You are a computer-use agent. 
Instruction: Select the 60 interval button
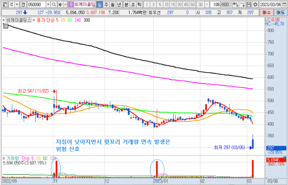[x=193, y=5]
